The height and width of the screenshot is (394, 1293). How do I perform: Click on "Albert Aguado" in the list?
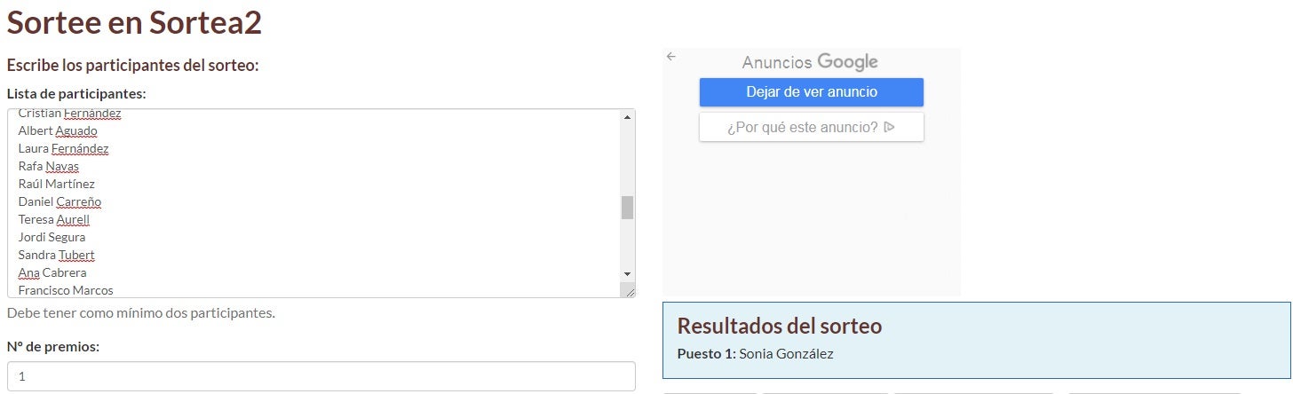pos(58,130)
